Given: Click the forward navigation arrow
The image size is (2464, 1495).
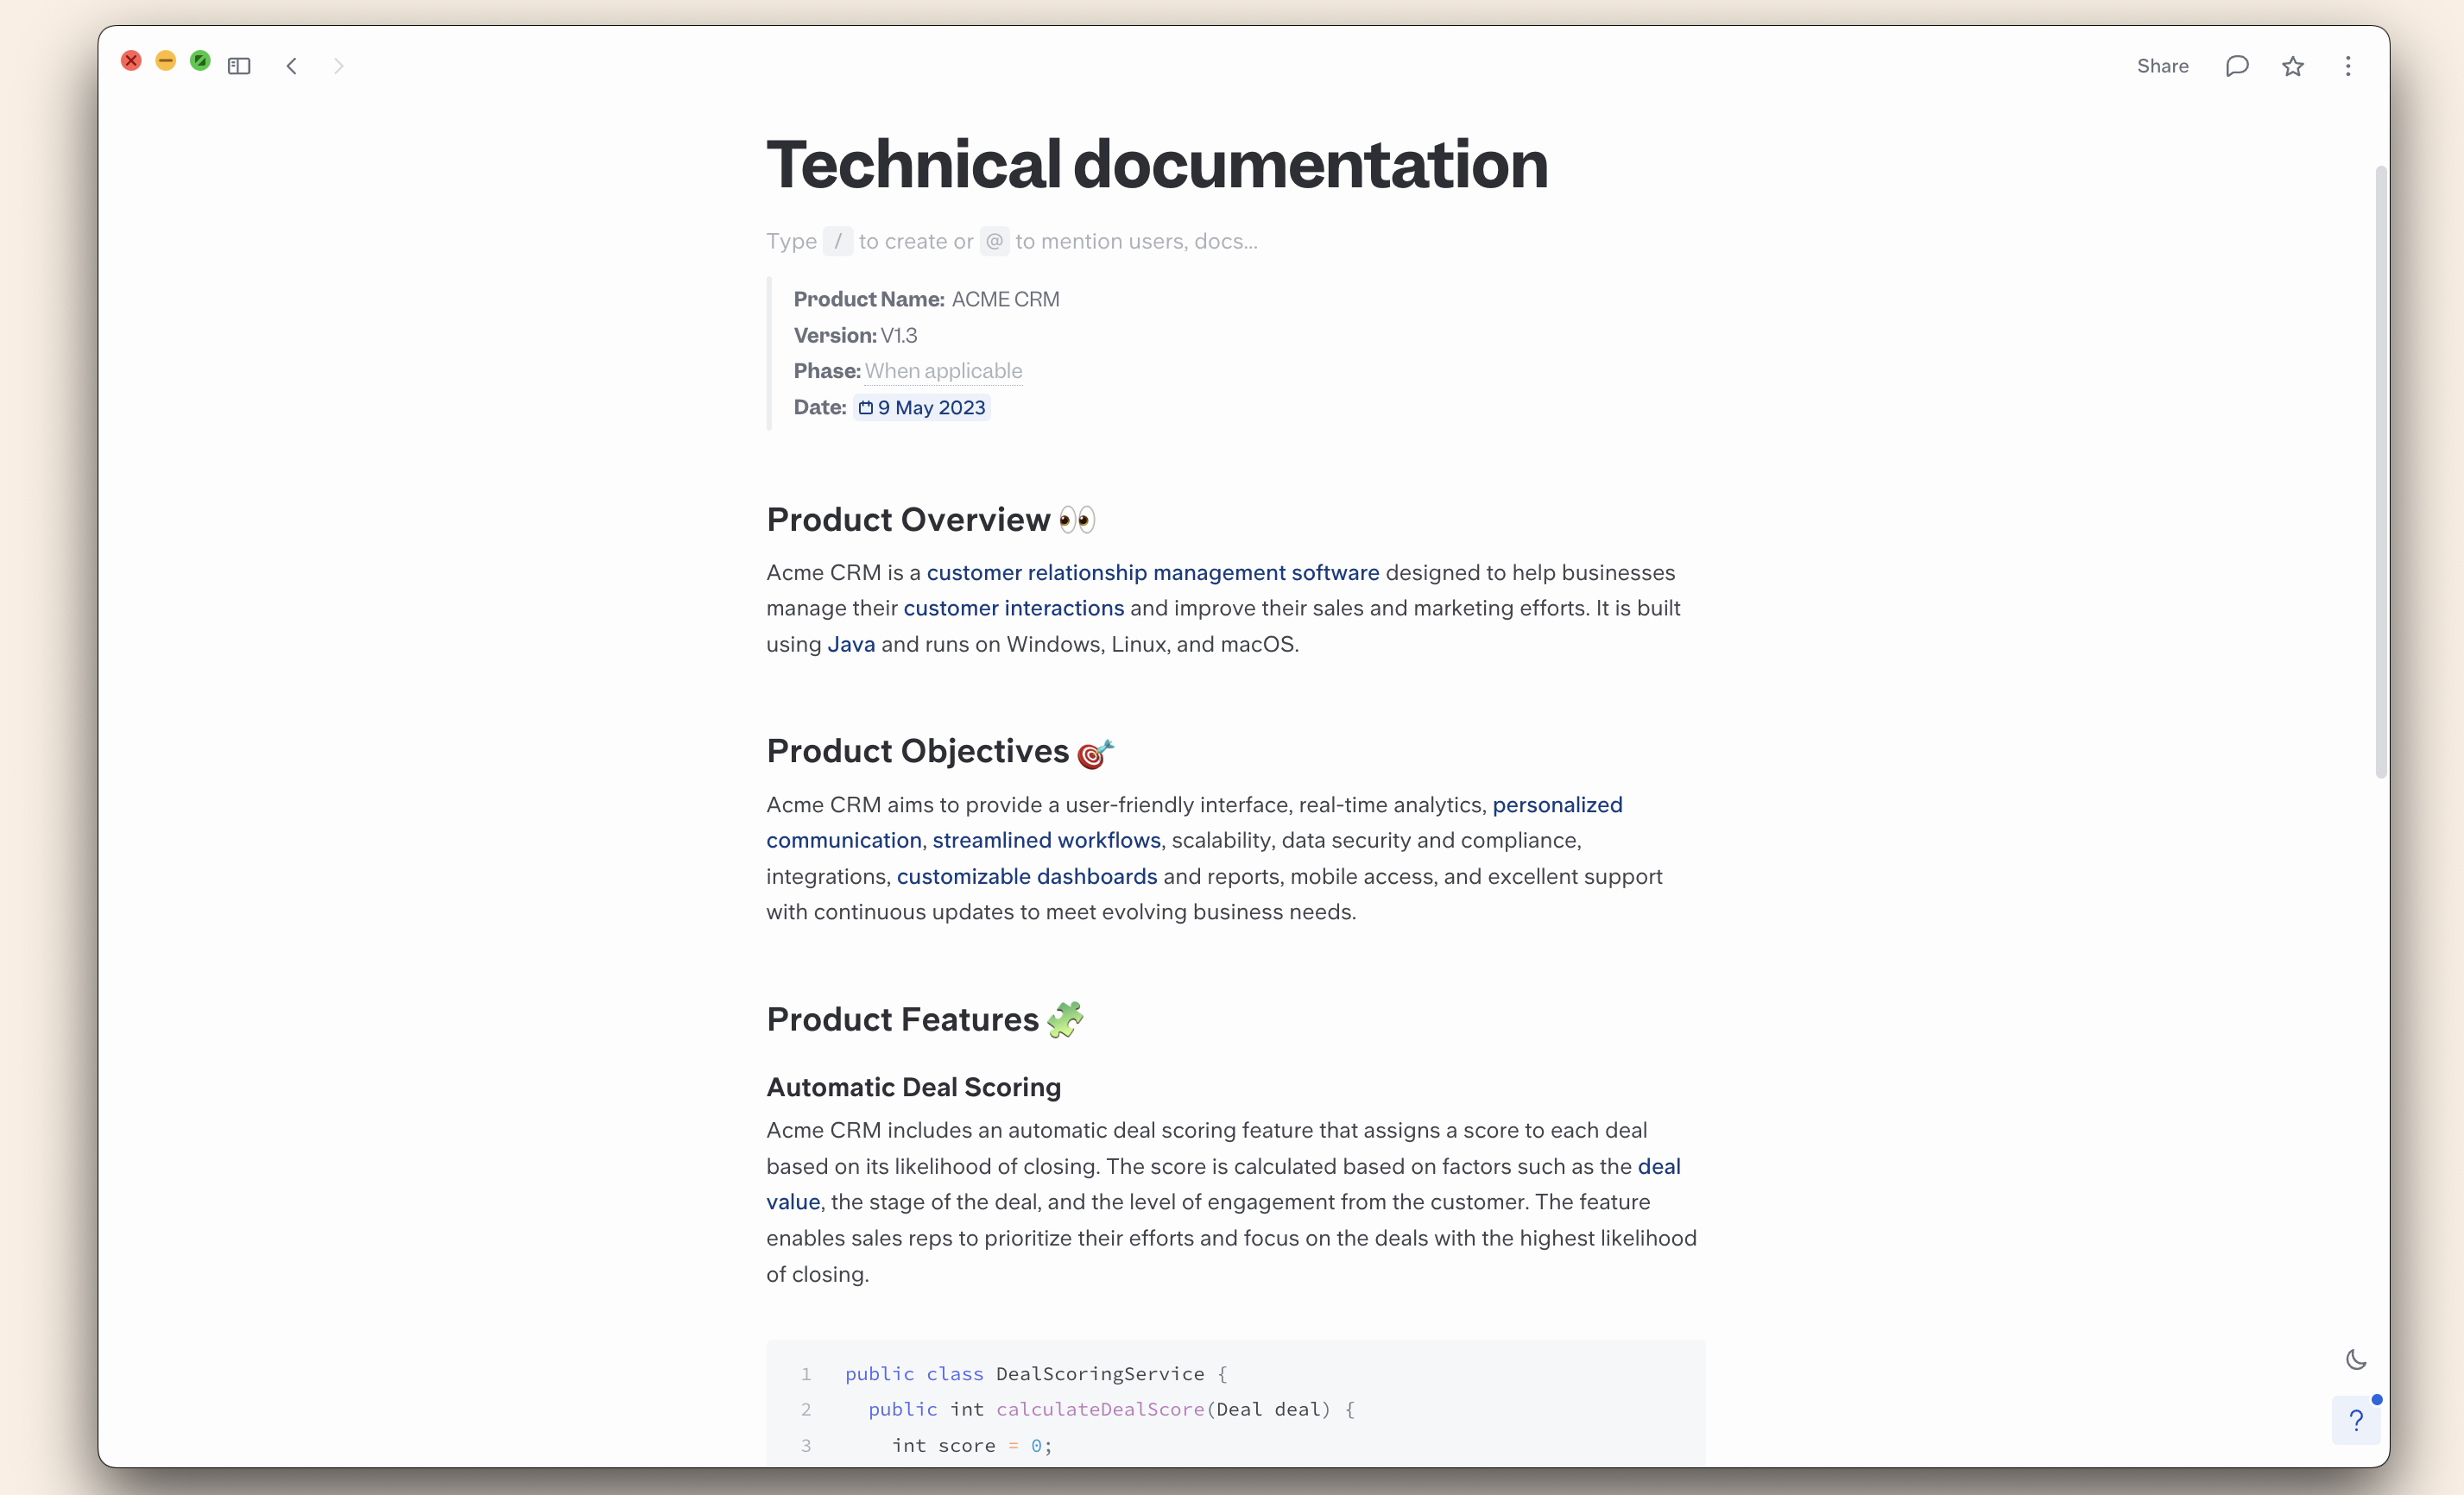Looking at the screenshot, I should pyautogui.click(x=339, y=66).
